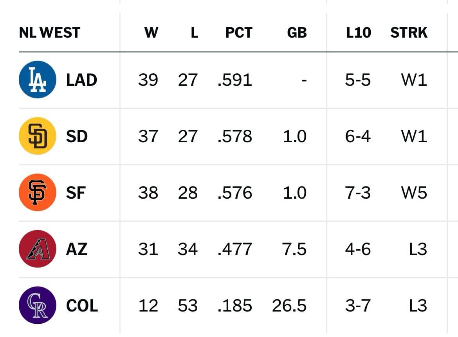This screenshot has width=458, height=337.
Task: Sort standings by W column header
Action: (x=151, y=33)
